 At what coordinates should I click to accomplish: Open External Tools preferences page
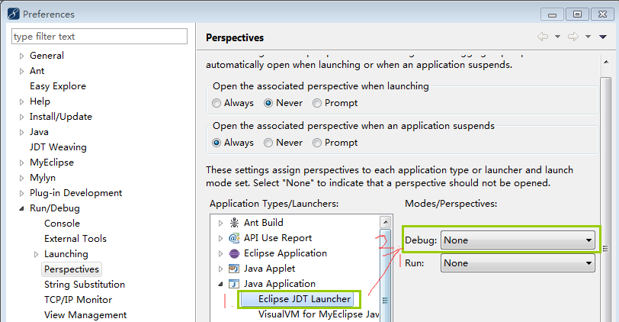point(75,239)
